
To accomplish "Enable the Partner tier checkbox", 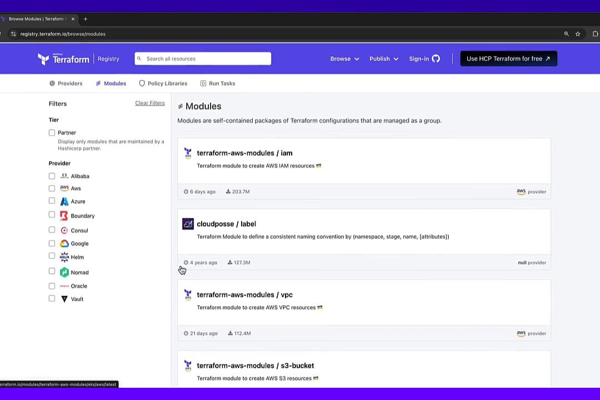I will click(x=52, y=132).
